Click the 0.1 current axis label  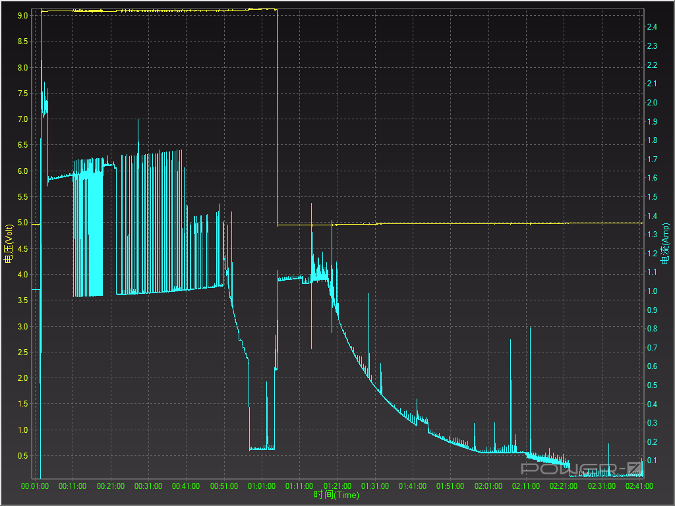pyautogui.click(x=652, y=461)
